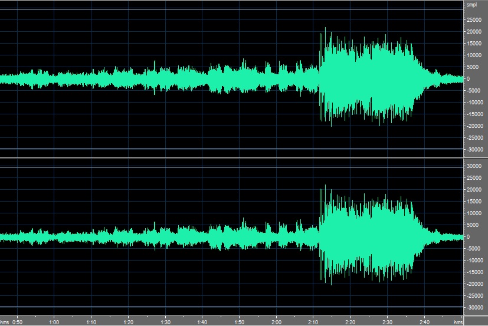Click the 1:30 mark on the time ruler
This screenshot has height=326, width=488.
pyautogui.click(x=165, y=322)
